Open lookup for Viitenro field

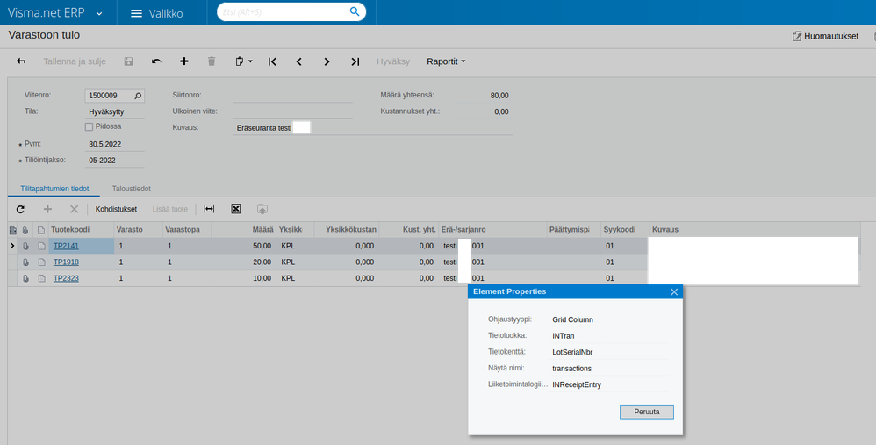click(x=138, y=96)
